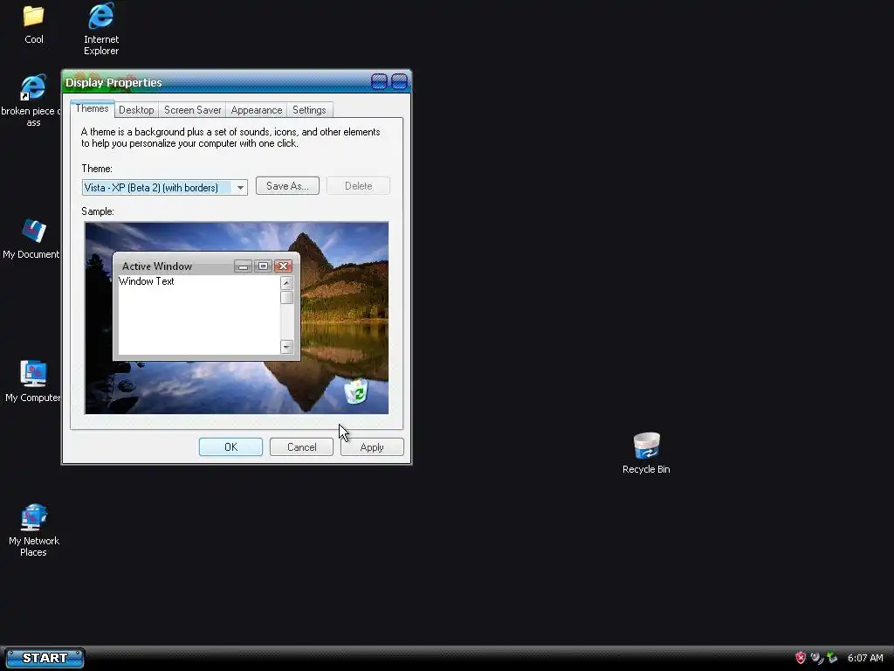Select the My Computer desktop icon

(x=32, y=381)
